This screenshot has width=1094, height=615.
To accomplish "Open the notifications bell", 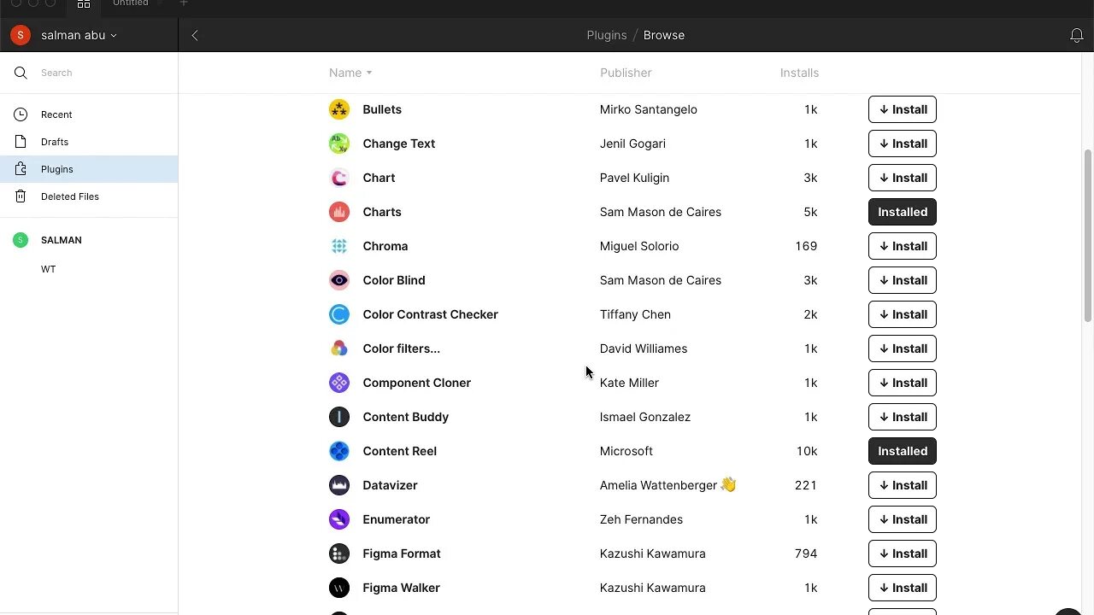I will tap(1077, 35).
